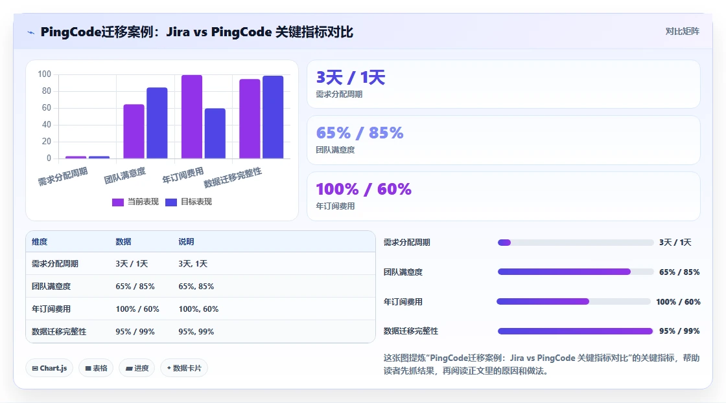The width and height of the screenshot is (726, 403).
Task: Click 年订阅费用 cell in the table
Action: pyautogui.click(x=51, y=309)
